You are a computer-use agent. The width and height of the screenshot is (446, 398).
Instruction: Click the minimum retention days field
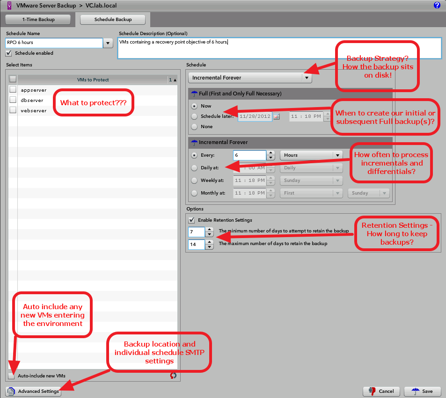tap(196, 232)
